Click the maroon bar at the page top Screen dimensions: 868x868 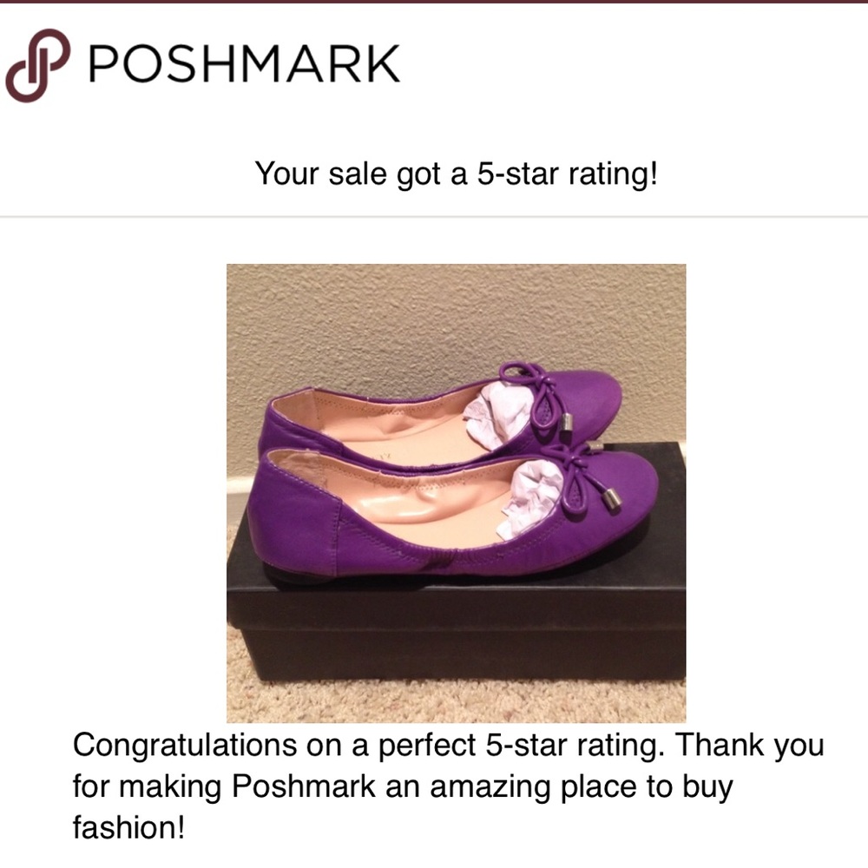click(434, 2)
